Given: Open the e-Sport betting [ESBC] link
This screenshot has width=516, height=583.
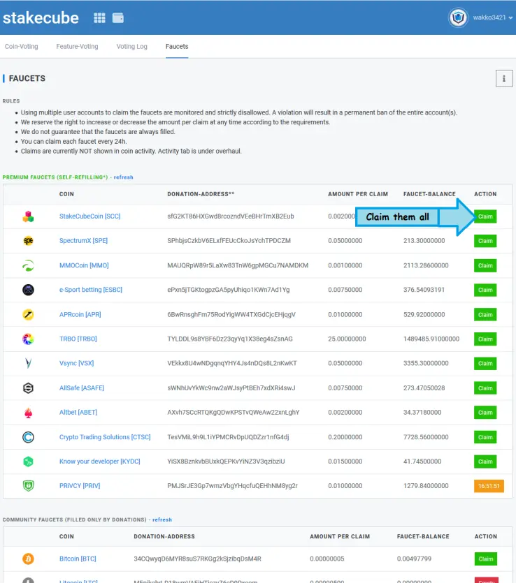Looking at the screenshot, I should coord(91,290).
